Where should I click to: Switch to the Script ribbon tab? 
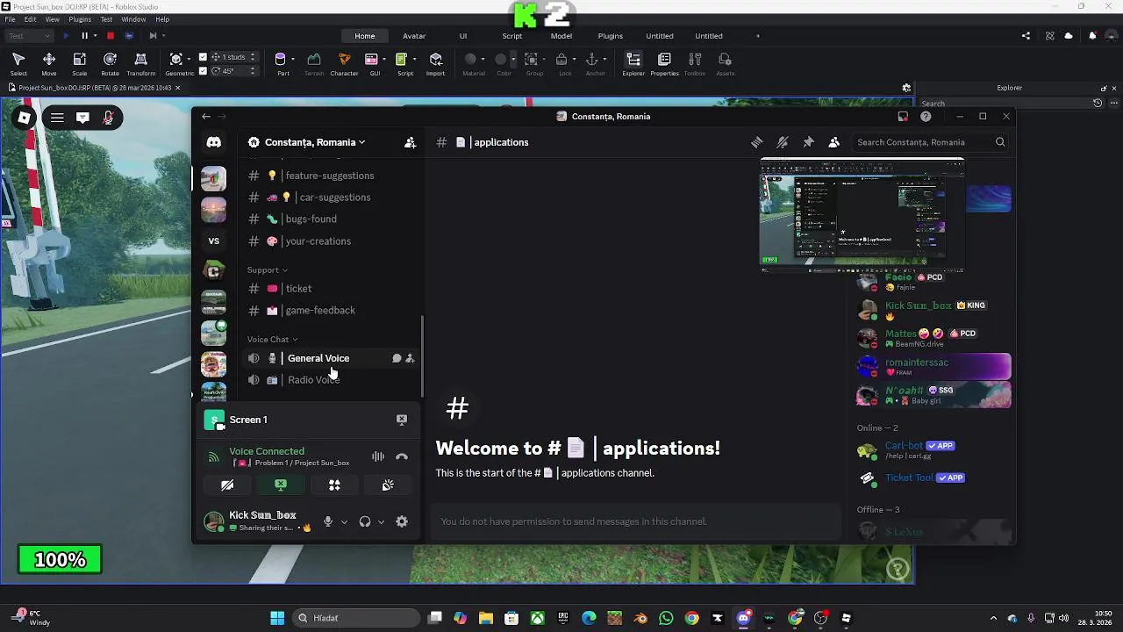(512, 36)
